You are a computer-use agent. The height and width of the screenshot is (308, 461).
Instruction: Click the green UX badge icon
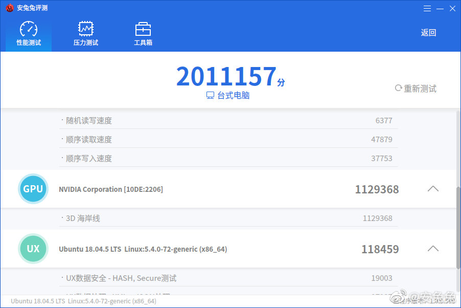pyautogui.click(x=33, y=249)
